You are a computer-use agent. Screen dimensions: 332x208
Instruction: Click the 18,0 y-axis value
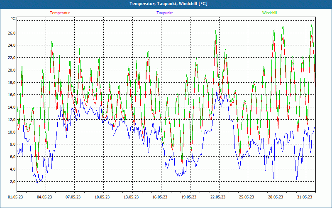[x=12, y=82]
